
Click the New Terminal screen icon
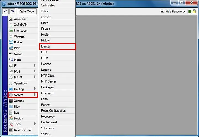click(x=11, y=130)
